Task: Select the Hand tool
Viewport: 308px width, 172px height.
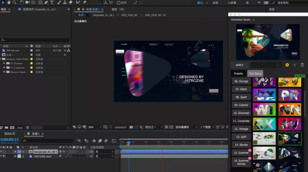Action: tap(9, 3)
